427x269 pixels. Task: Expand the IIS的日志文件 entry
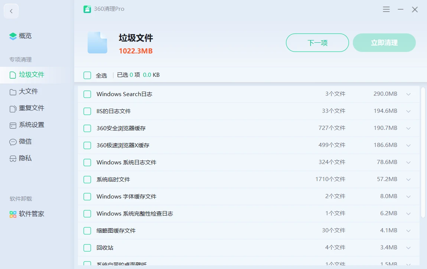coord(408,111)
